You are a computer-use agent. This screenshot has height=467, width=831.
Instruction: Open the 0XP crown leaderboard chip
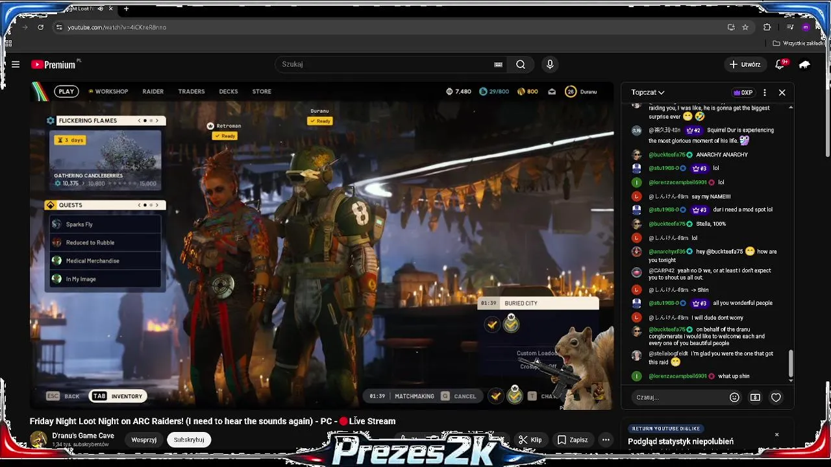[x=743, y=93]
